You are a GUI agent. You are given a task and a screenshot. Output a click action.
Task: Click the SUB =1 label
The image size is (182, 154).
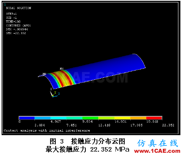click(12, 18)
